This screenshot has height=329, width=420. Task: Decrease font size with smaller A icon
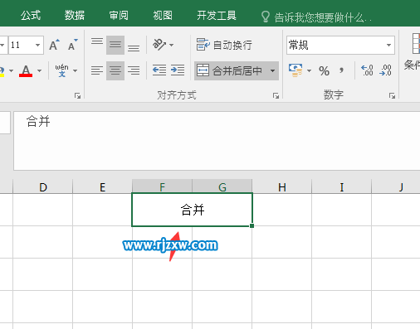tap(73, 45)
